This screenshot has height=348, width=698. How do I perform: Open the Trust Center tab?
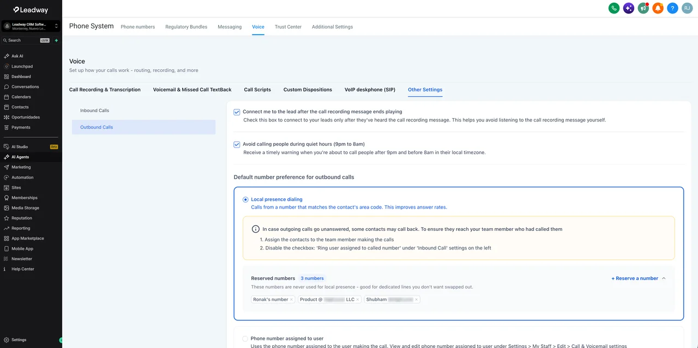(x=288, y=27)
